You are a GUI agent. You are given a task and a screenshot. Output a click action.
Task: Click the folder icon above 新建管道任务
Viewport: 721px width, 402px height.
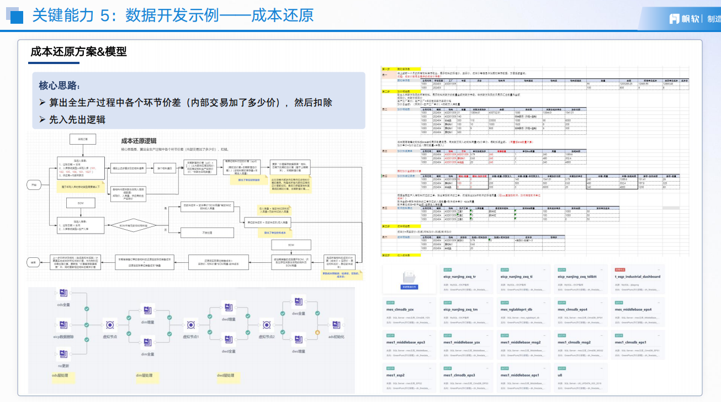click(410, 276)
